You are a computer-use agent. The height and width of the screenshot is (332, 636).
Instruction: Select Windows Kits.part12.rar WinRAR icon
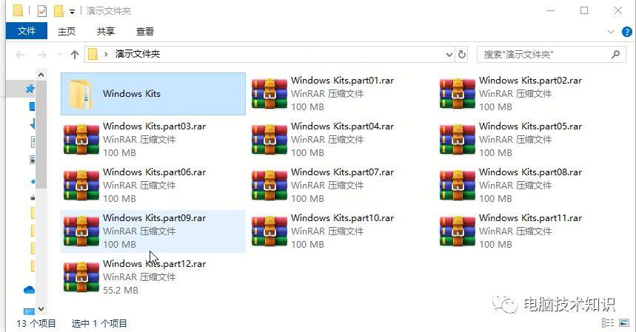click(x=81, y=277)
